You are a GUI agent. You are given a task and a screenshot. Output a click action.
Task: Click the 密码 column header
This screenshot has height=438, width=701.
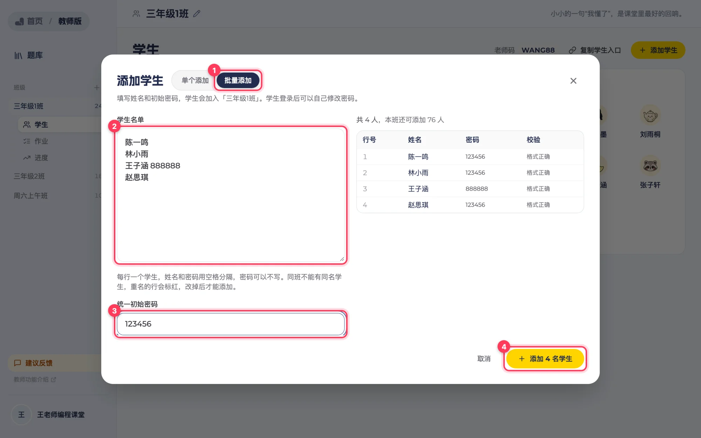(x=472, y=140)
